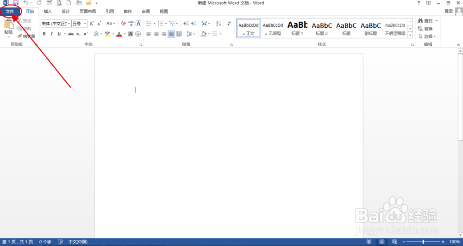Toggle strikethrough formatting

tap(71, 34)
